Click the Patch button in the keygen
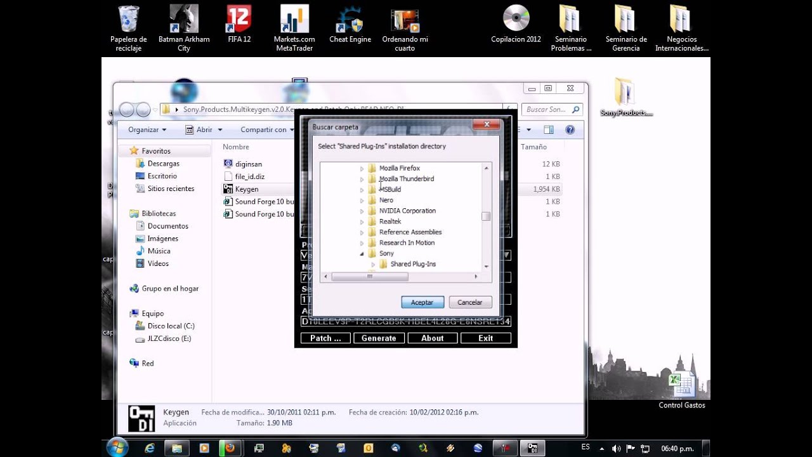Image resolution: width=812 pixels, height=457 pixels. point(325,338)
